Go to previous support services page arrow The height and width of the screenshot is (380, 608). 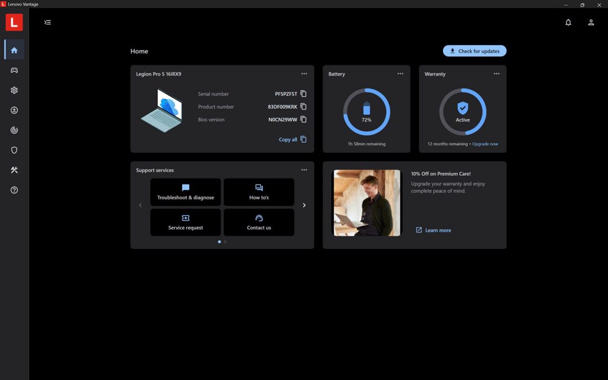pyautogui.click(x=140, y=205)
